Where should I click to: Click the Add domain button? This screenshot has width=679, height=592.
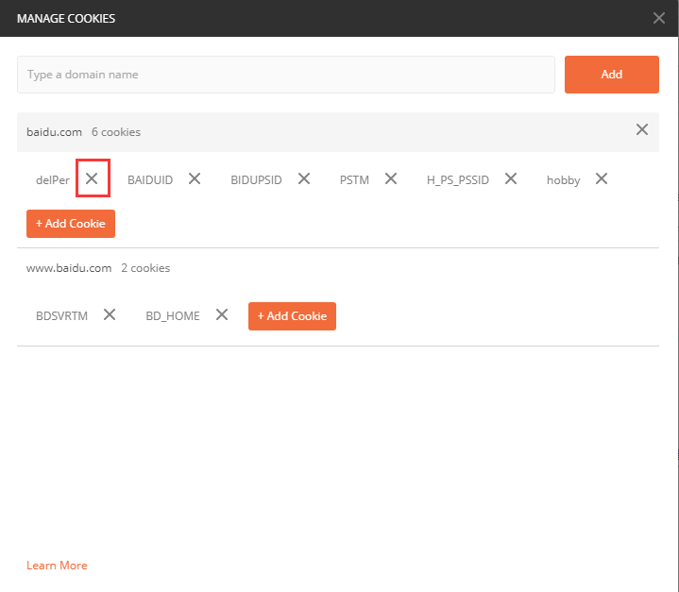(x=611, y=75)
